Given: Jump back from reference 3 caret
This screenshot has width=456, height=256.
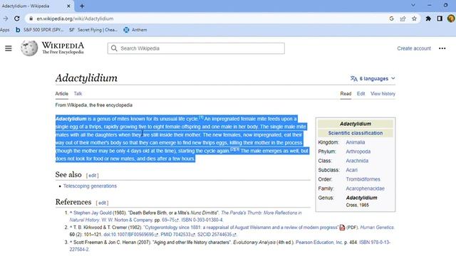Looking at the screenshot, I should point(71,242).
